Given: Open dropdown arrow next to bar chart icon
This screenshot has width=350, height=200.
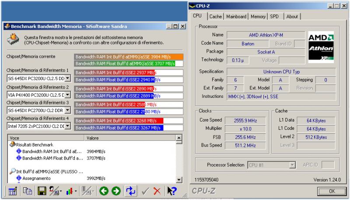Looking at the screenshot, I should 75,191.
